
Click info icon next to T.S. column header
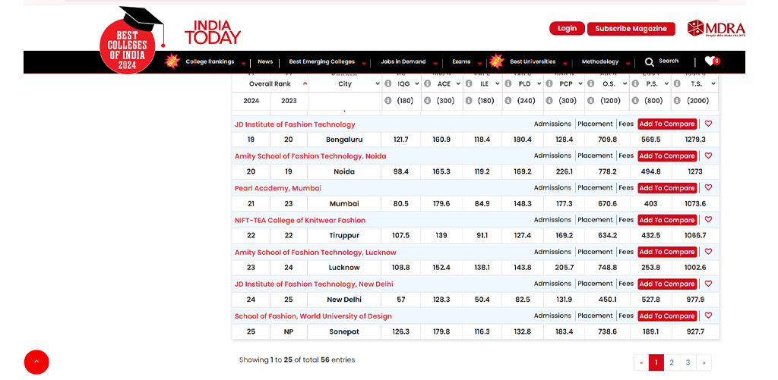tap(676, 84)
